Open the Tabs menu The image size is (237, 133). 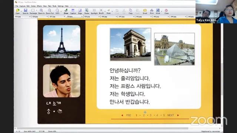[x=50, y=6]
